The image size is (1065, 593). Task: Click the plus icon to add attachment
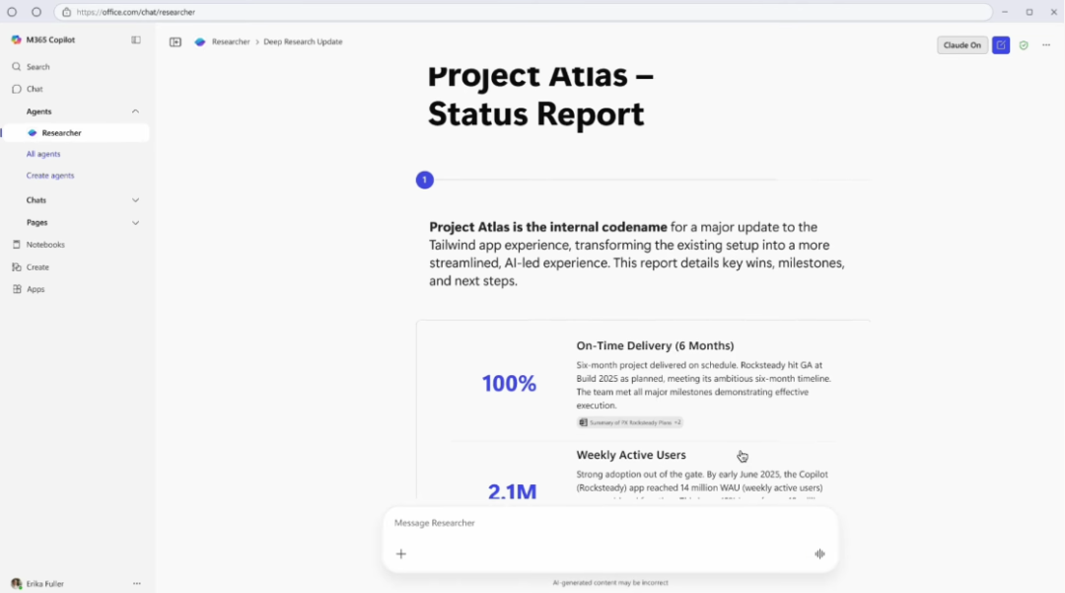pyautogui.click(x=400, y=555)
